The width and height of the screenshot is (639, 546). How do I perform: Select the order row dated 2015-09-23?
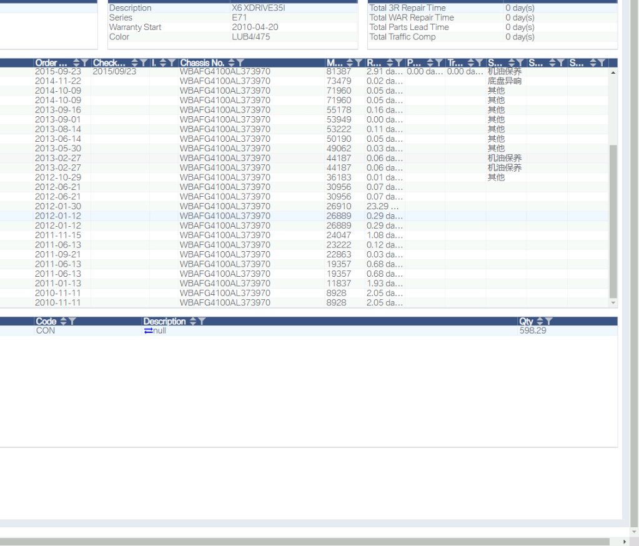point(304,71)
